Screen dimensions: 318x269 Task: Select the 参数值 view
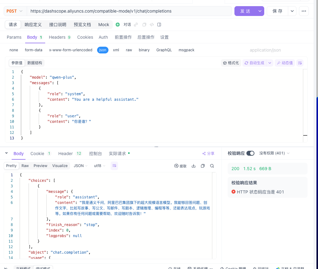pyautogui.click(x=17, y=63)
